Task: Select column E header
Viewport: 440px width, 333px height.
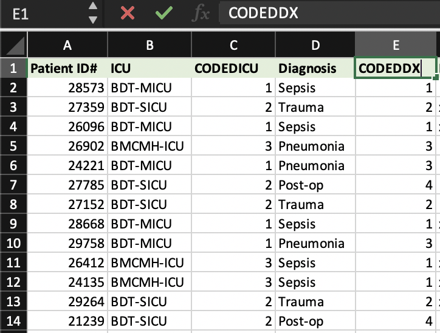Action: pos(396,45)
